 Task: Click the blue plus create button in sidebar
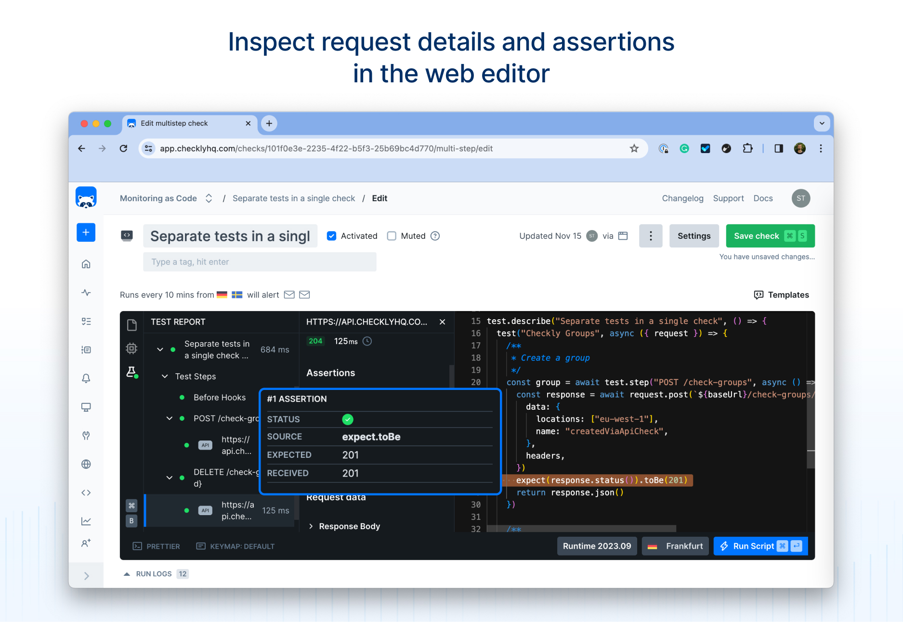86,233
